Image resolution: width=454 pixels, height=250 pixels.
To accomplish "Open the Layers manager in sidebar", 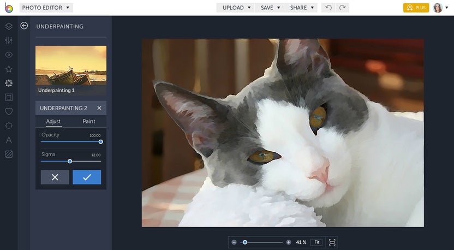I will click(9, 26).
